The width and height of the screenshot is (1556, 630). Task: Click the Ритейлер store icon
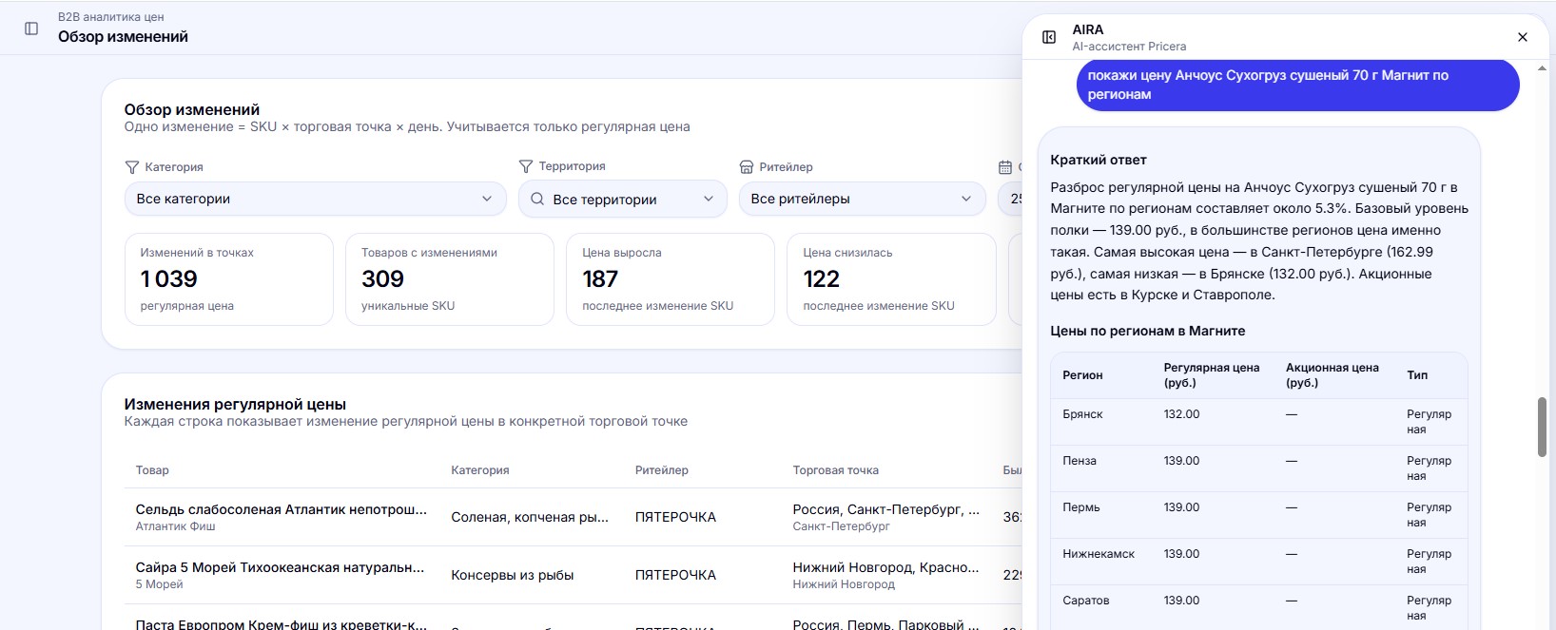747,167
